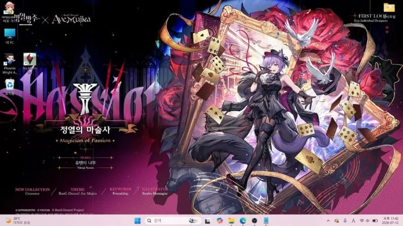The height and width of the screenshot is (226, 403).
Task: Click the soccer ball search highlight icon
Action: (x=193, y=221)
